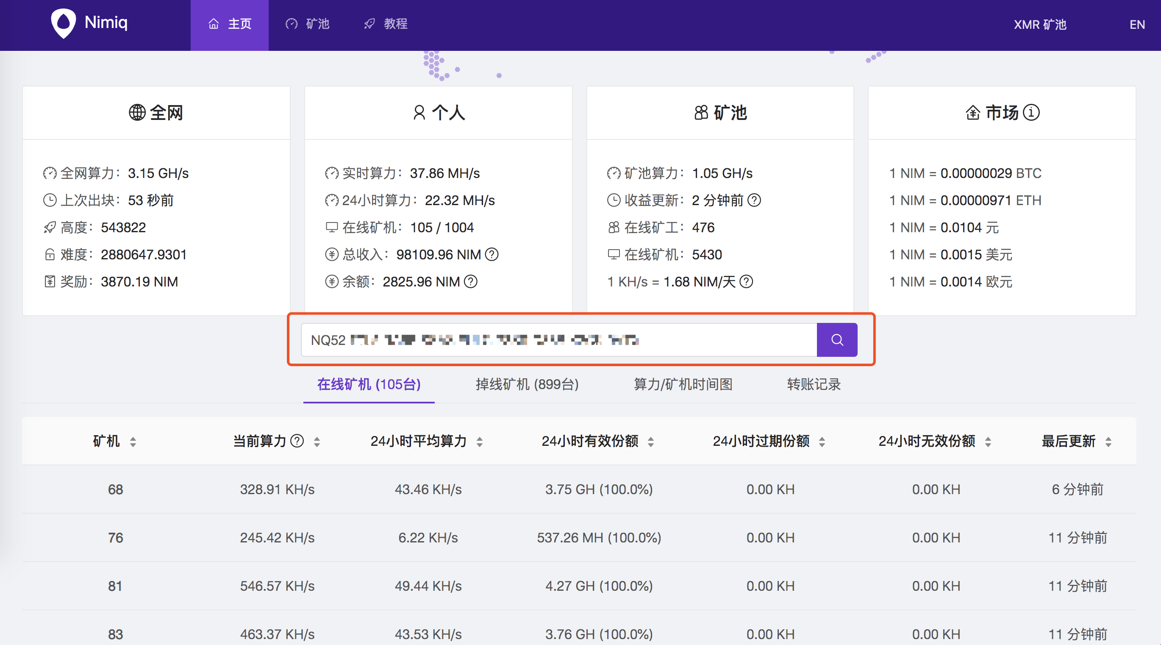Click the purple search button
The height and width of the screenshot is (645, 1161).
[837, 340]
